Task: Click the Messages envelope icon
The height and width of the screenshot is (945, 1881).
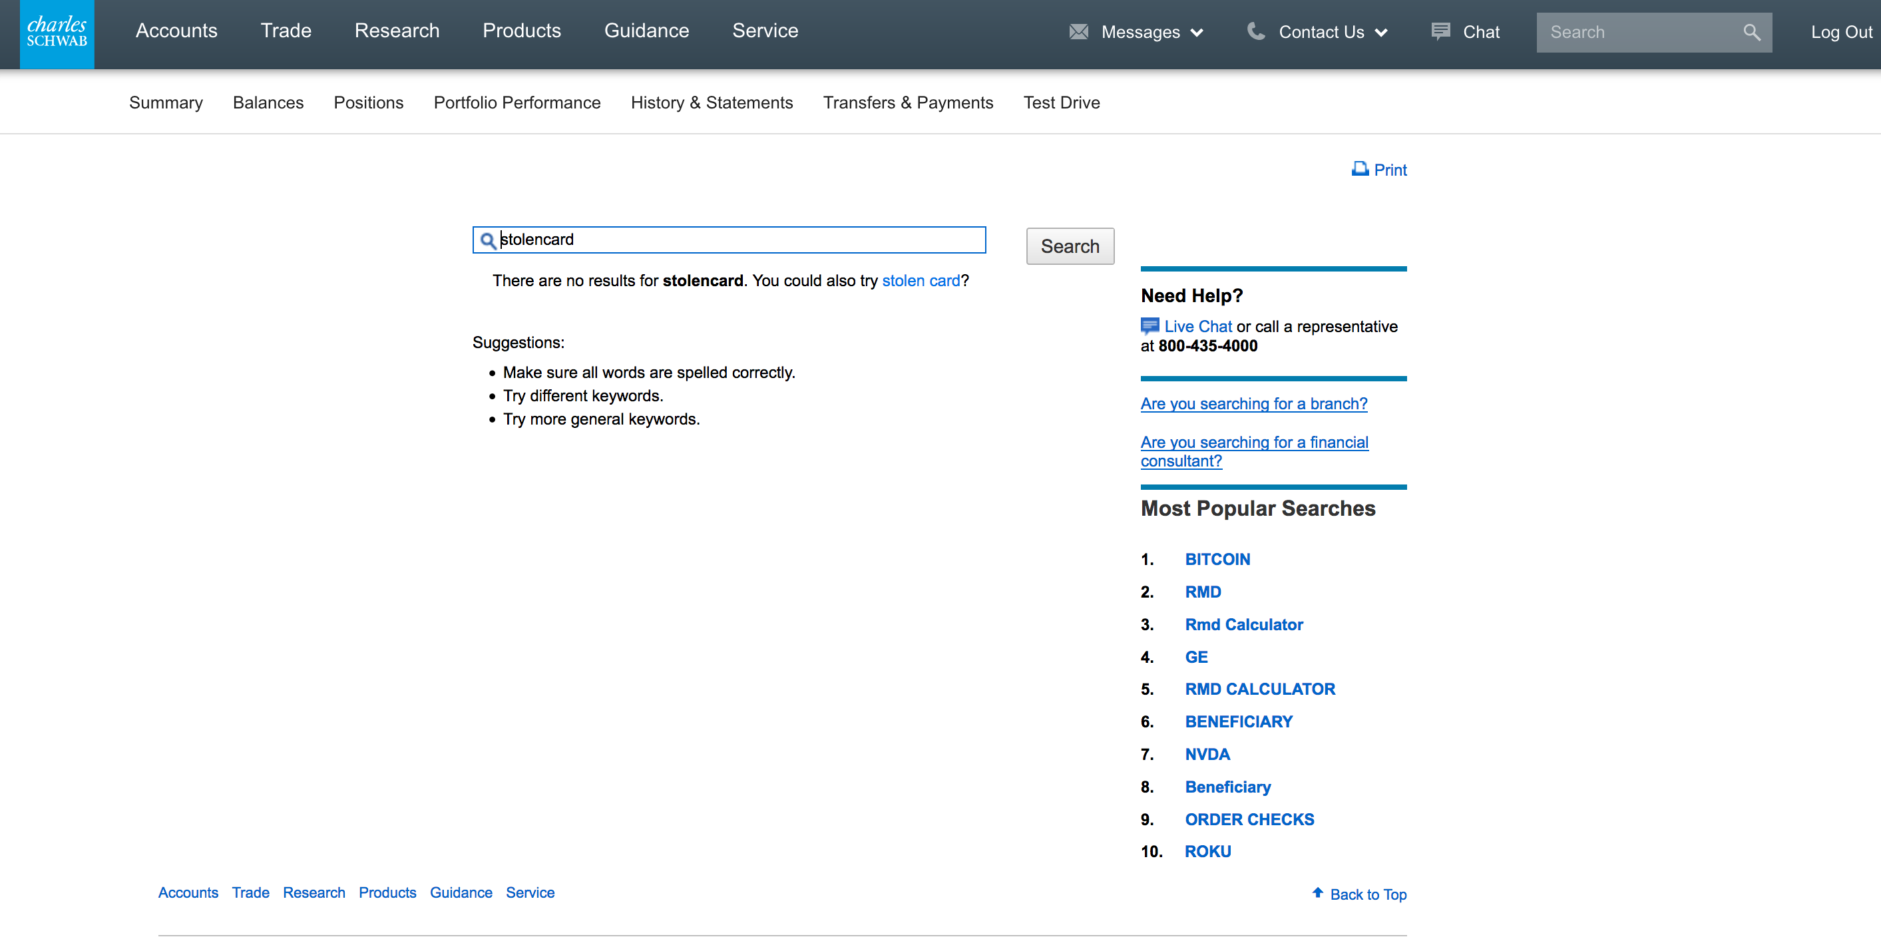Action: coord(1078,31)
